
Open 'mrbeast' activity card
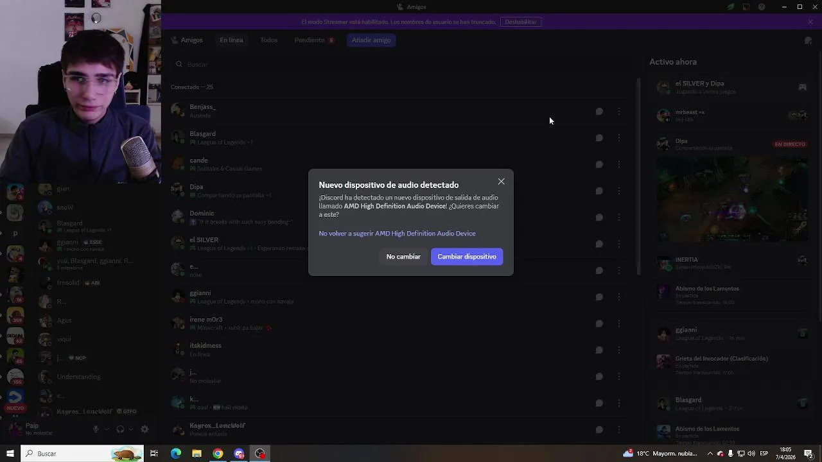(x=732, y=116)
